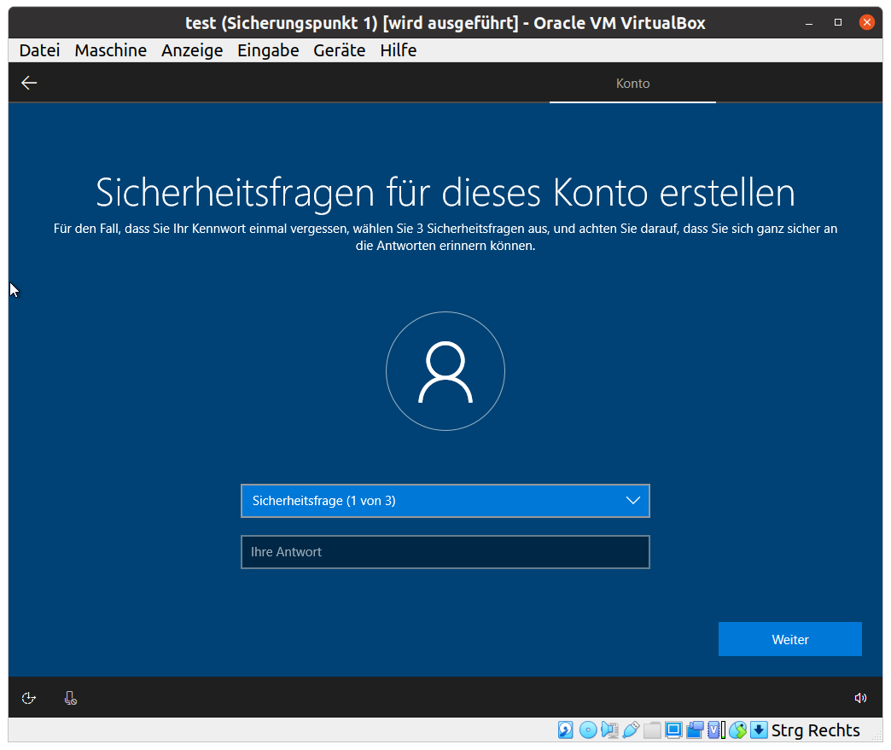This screenshot has width=891, height=750.
Task: Click the back arrow in Windows setup
Action: (x=29, y=83)
